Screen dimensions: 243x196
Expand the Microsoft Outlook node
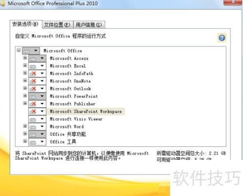tap(25, 88)
